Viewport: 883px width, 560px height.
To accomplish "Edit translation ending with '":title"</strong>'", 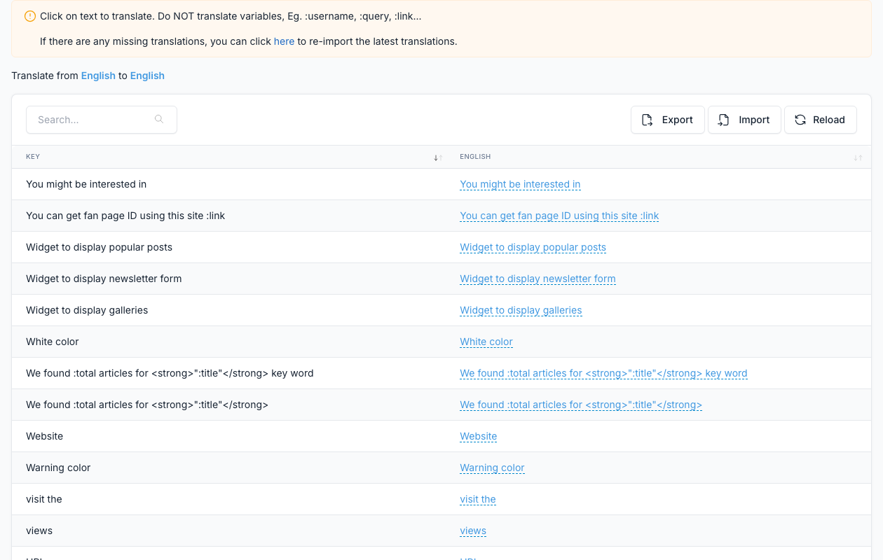I will point(581,405).
